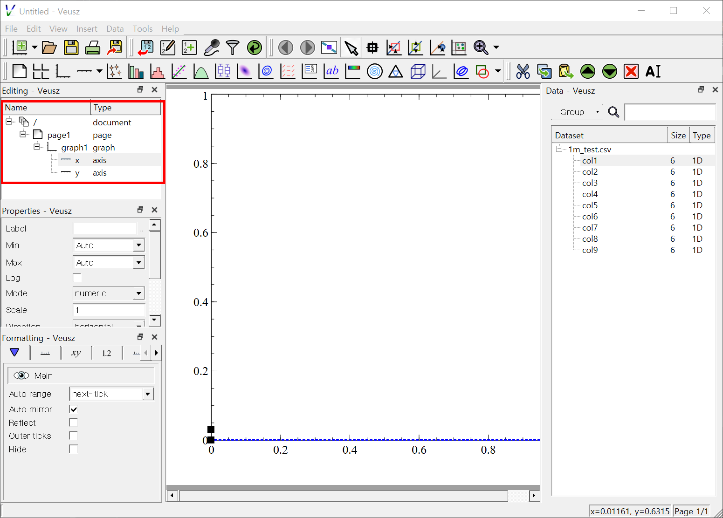Collapse the graph1 tree node
The image size is (723, 518).
point(37,147)
